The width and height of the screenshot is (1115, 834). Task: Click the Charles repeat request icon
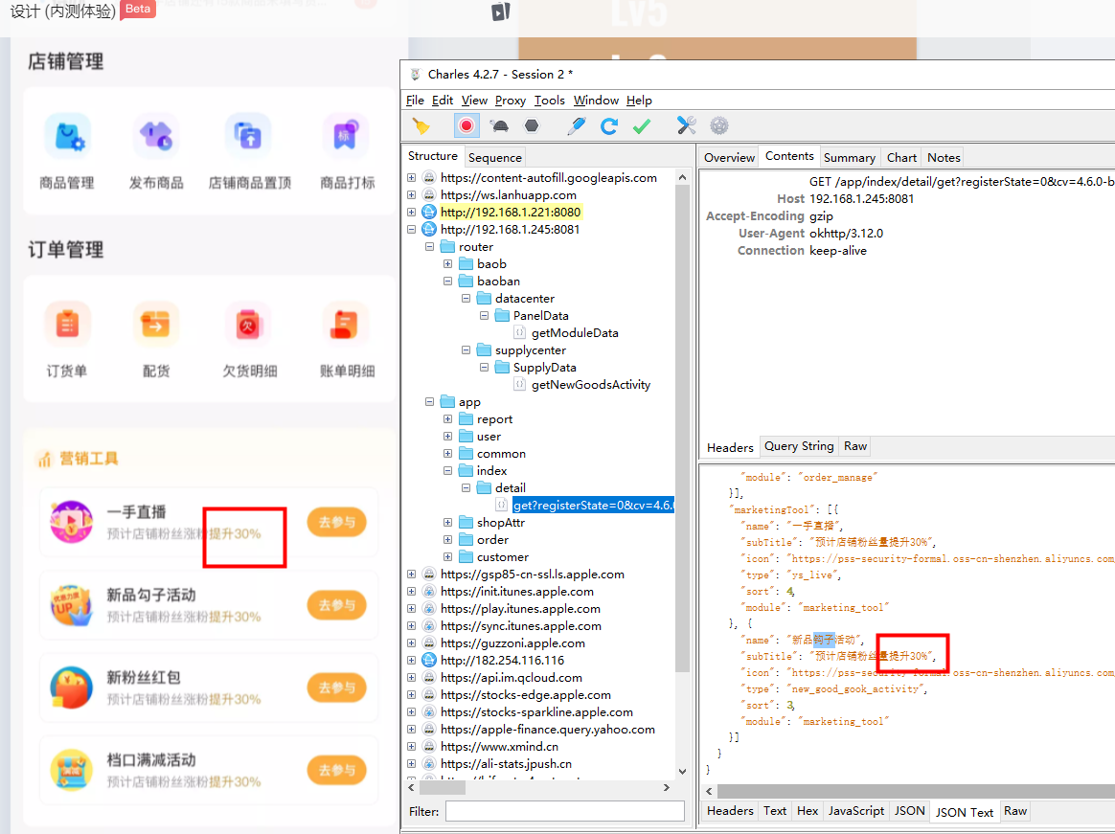(608, 125)
